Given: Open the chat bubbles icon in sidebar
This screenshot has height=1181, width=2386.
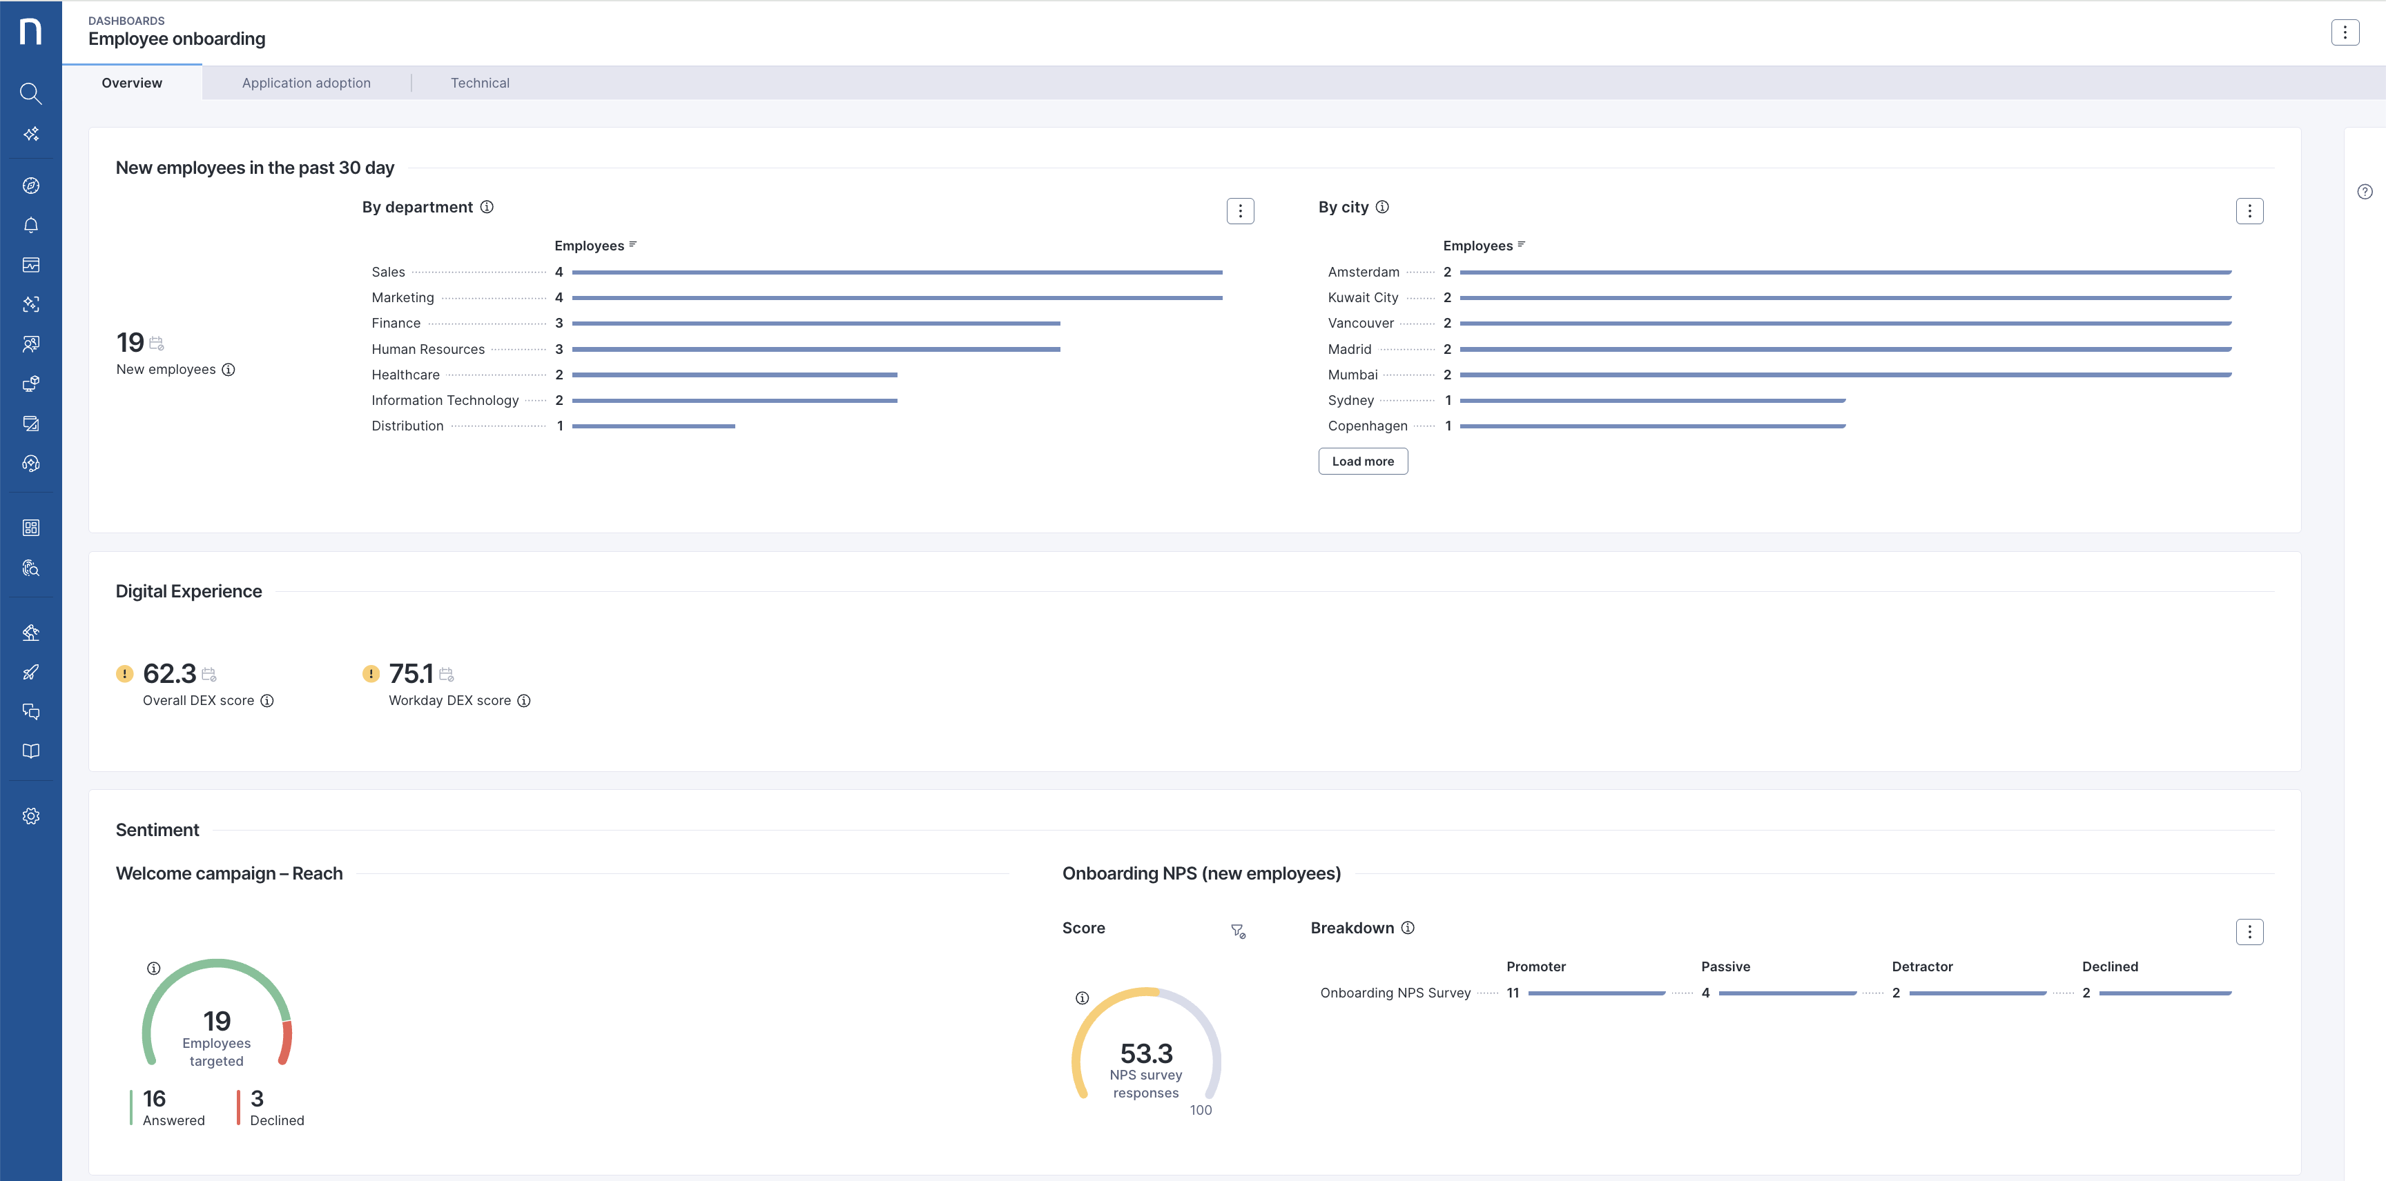Looking at the screenshot, I should coord(30,712).
